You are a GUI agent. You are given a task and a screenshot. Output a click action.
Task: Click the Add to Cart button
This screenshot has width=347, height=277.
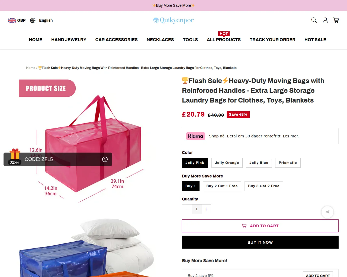(260, 226)
